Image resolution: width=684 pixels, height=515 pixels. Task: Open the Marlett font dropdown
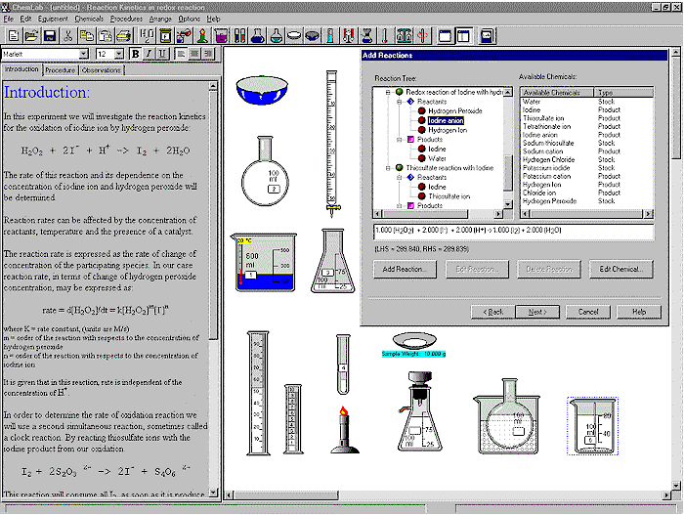(83, 54)
